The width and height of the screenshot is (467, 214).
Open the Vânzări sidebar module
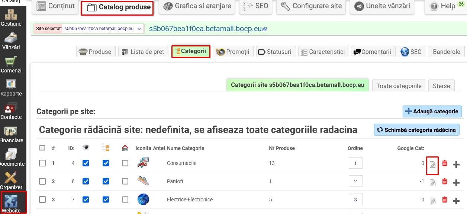tap(11, 41)
